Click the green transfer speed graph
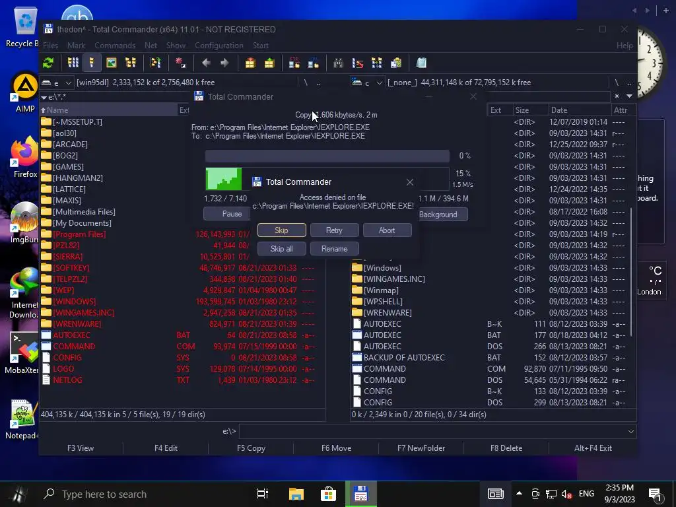676x507 pixels. click(224, 178)
